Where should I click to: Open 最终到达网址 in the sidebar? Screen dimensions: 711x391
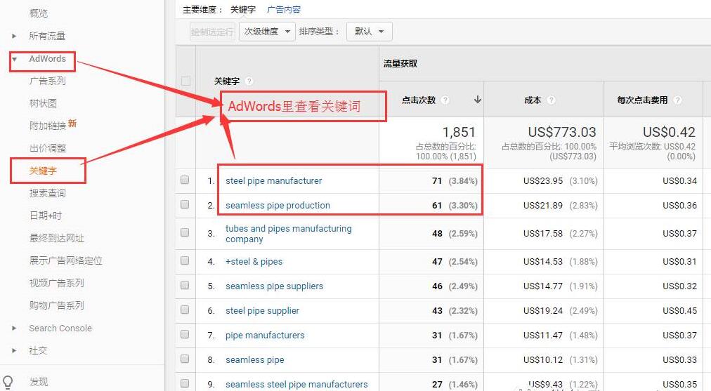(57, 238)
